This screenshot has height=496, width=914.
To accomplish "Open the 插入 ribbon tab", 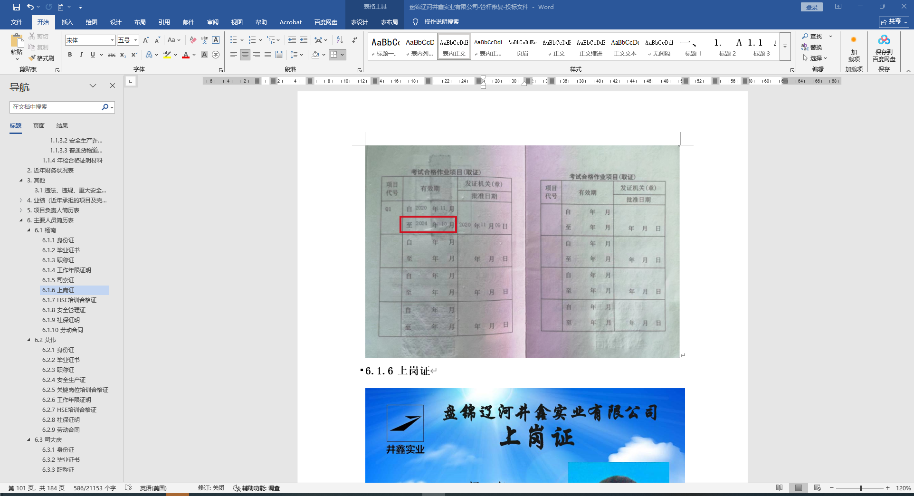I will [67, 22].
